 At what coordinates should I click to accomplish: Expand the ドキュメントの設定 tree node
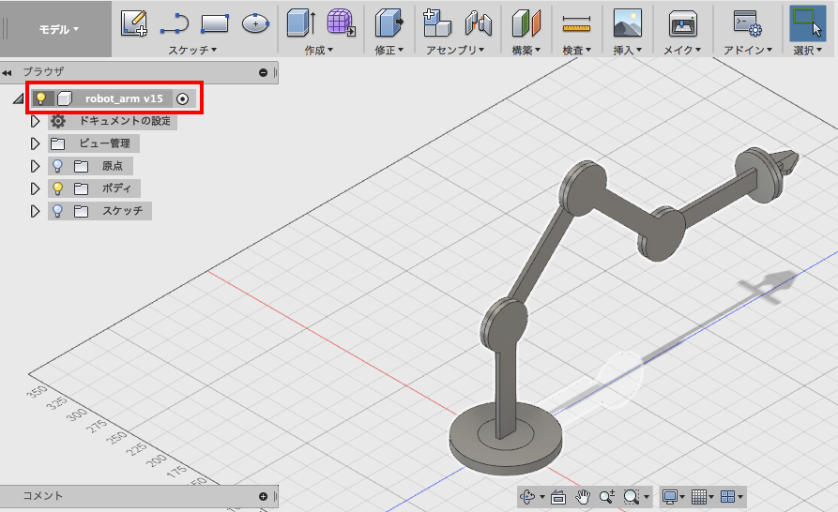[x=36, y=121]
